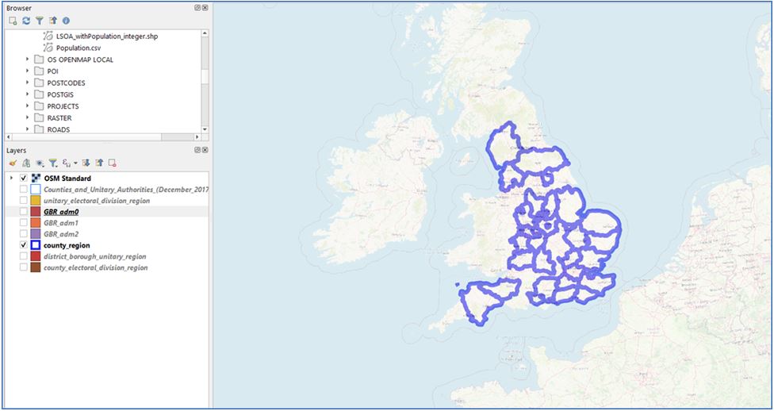
Task: Uncheck the OSM Standard layer
Action: (x=23, y=178)
